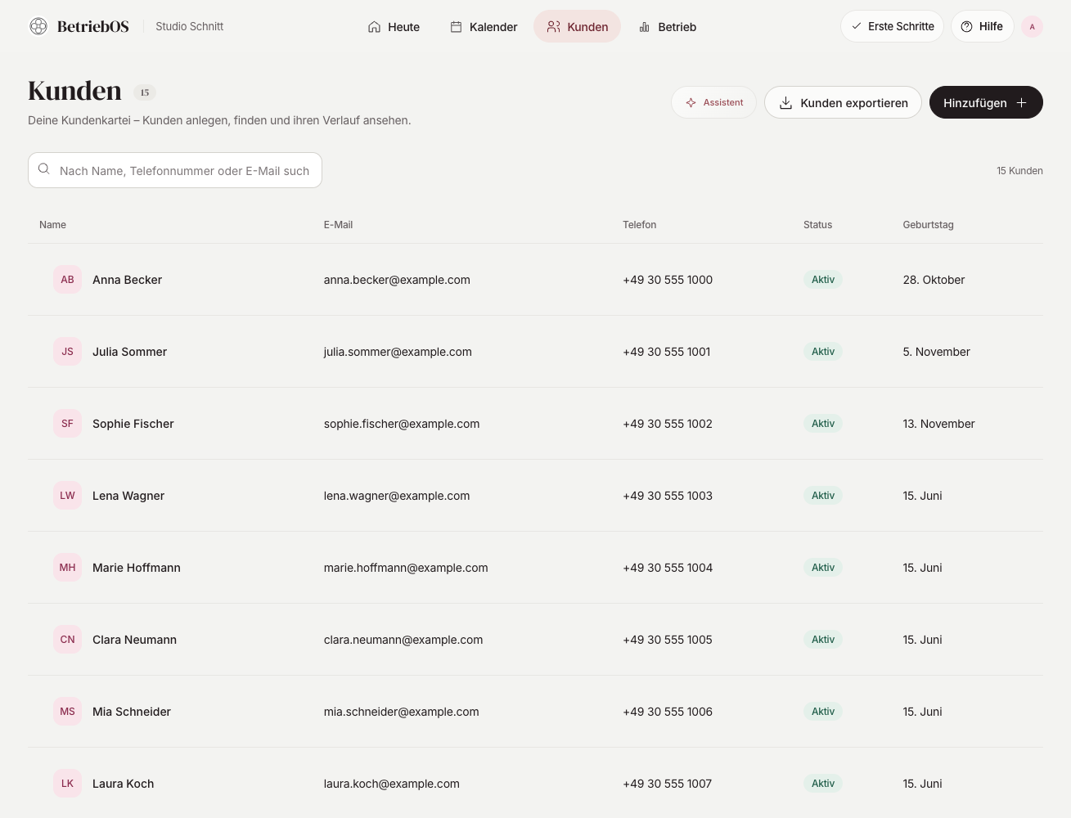Click Kunden exportieren button

(843, 102)
